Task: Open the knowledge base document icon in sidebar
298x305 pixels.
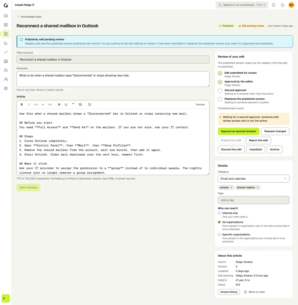Action: (x=6, y=34)
